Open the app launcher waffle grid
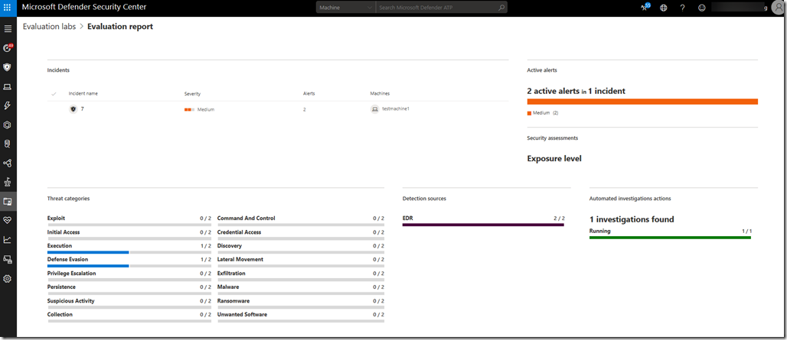Image resolution: width=787 pixels, height=340 pixels. pyautogui.click(x=8, y=8)
